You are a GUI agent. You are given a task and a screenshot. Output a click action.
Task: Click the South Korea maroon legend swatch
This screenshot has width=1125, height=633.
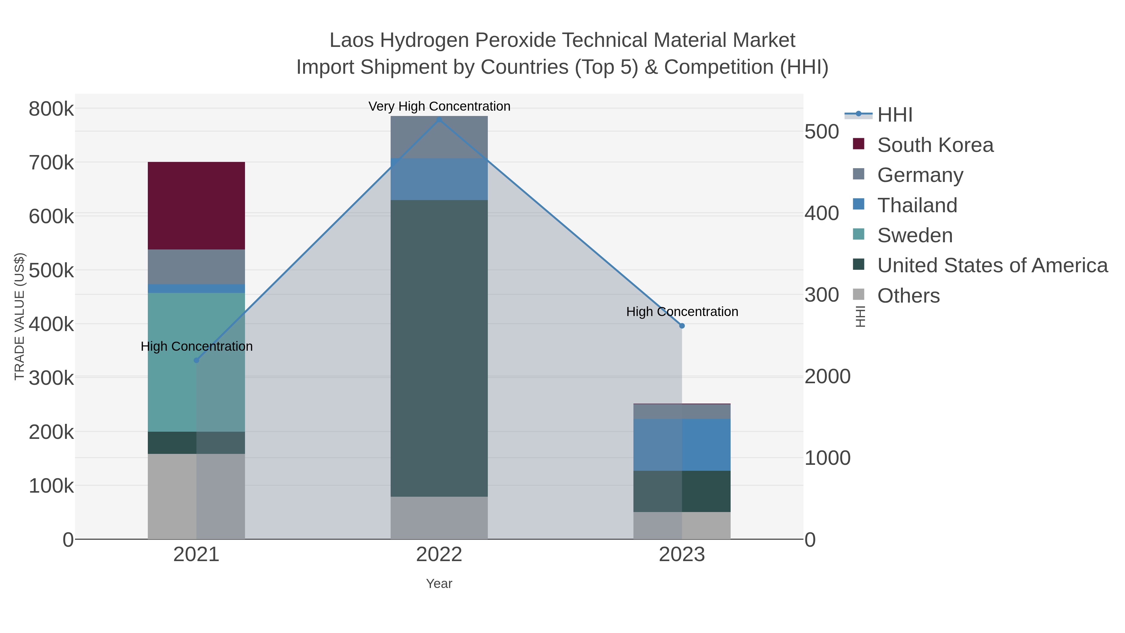tap(859, 144)
